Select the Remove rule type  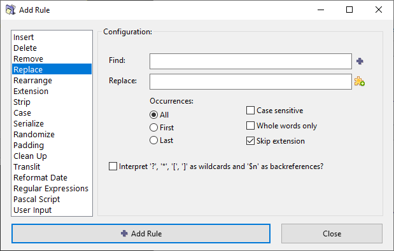[x=52, y=58]
